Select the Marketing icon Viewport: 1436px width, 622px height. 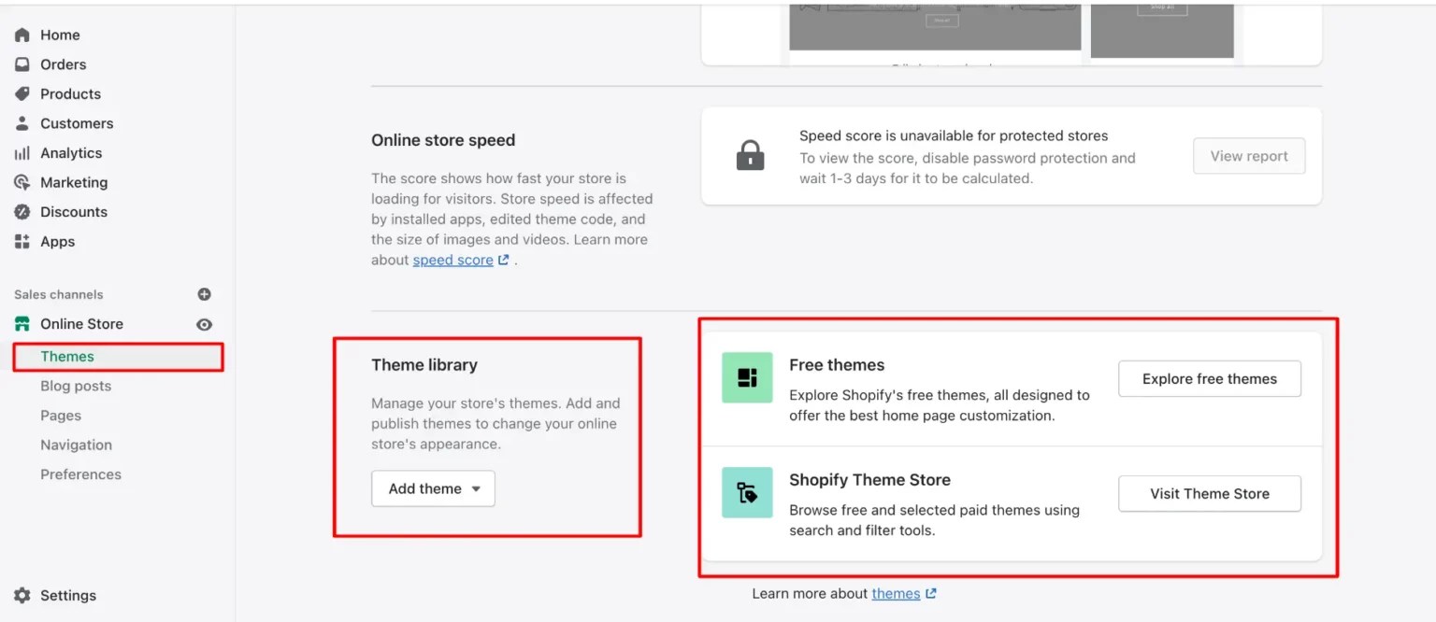(21, 182)
